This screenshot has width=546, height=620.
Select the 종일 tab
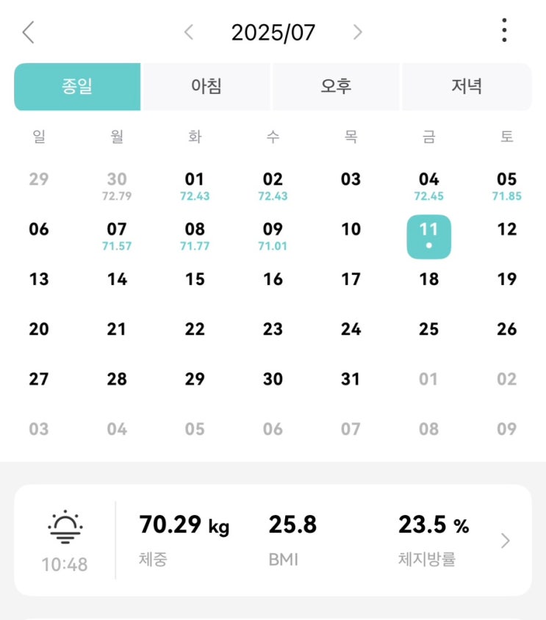pyautogui.click(x=77, y=87)
